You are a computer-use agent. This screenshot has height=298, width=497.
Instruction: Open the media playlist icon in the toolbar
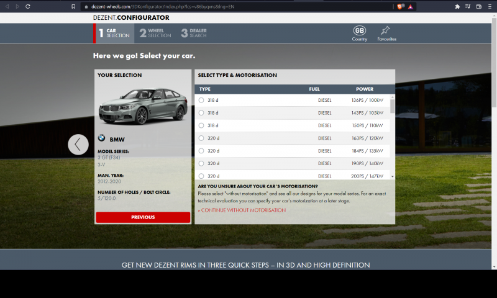[468, 6]
